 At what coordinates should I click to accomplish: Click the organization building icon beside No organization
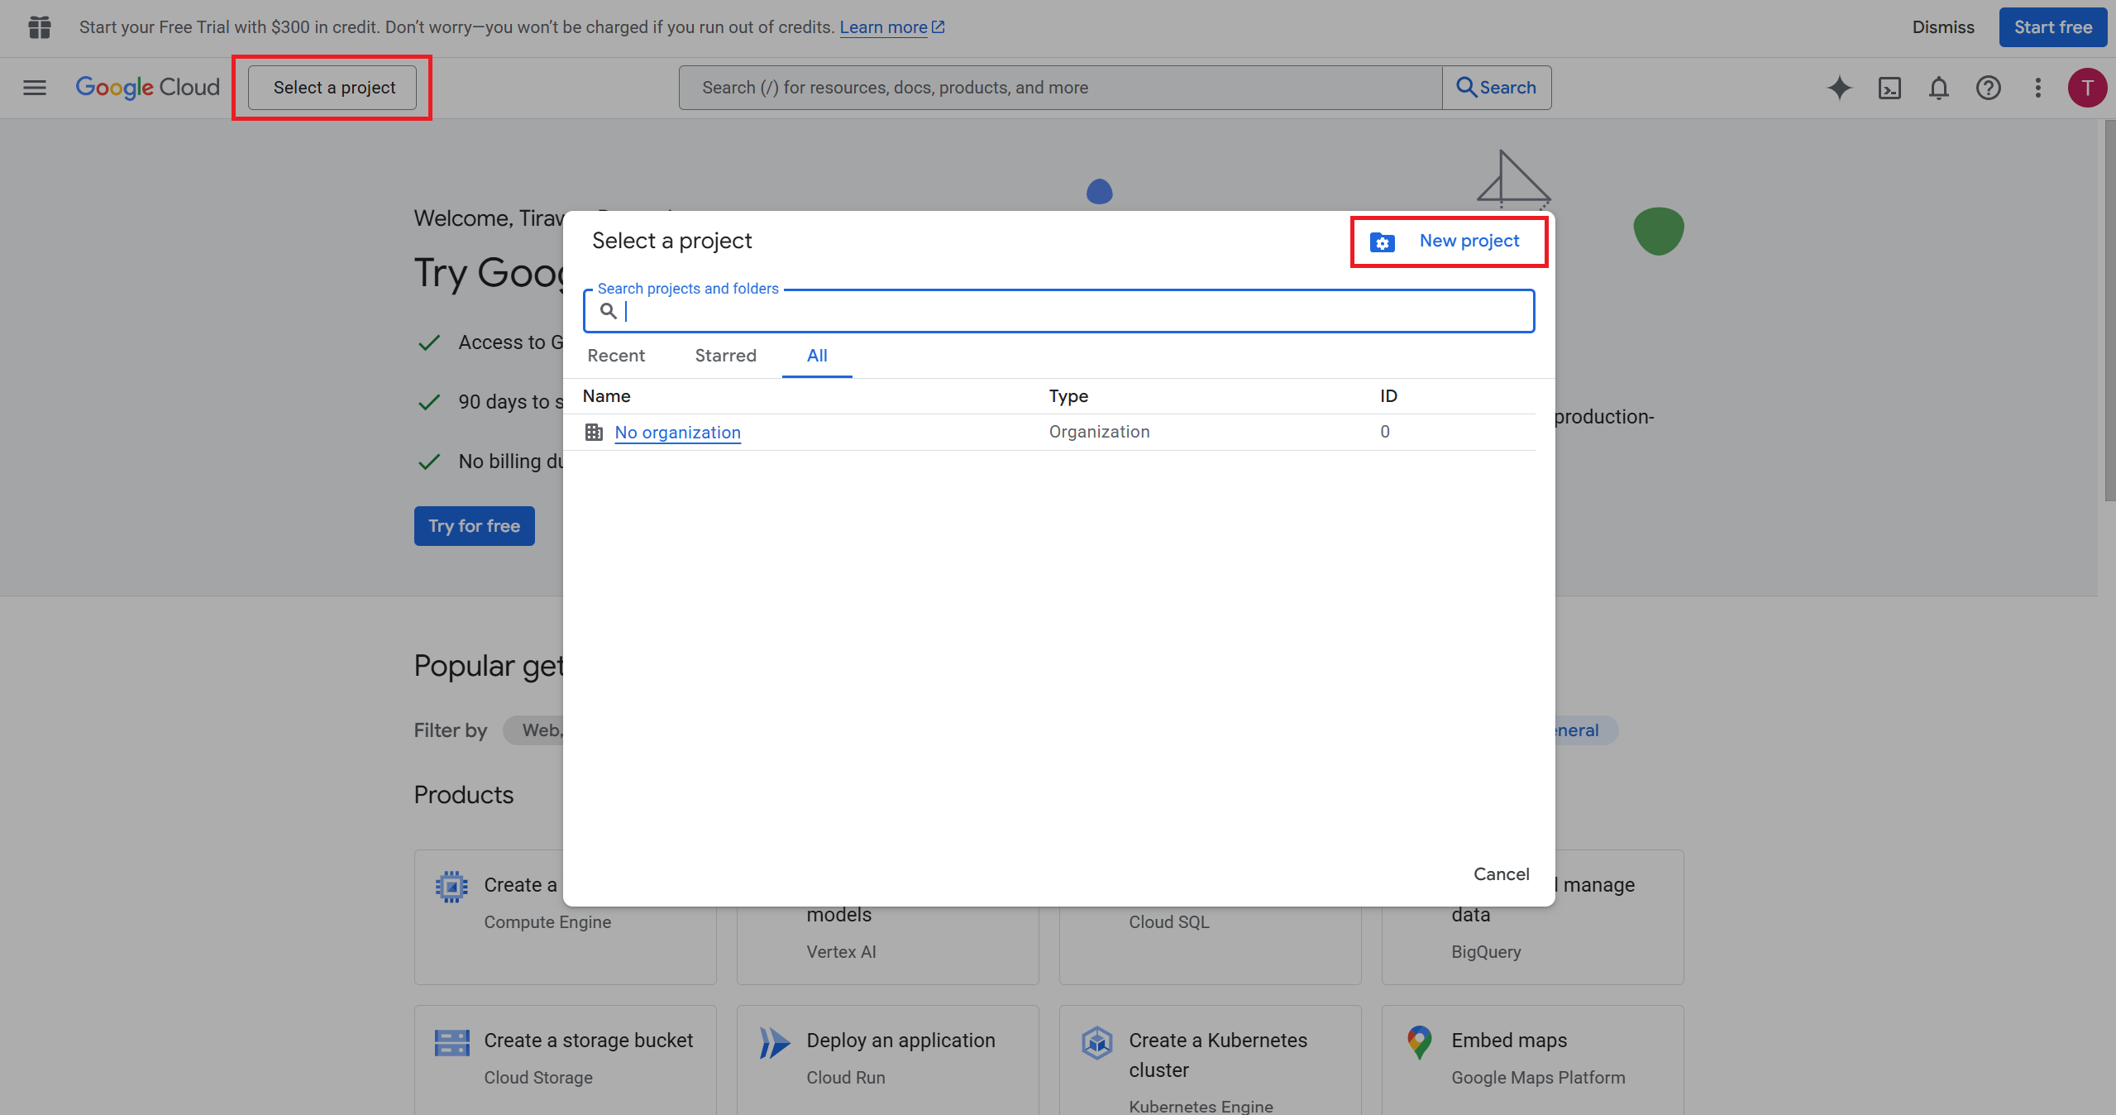[594, 432]
